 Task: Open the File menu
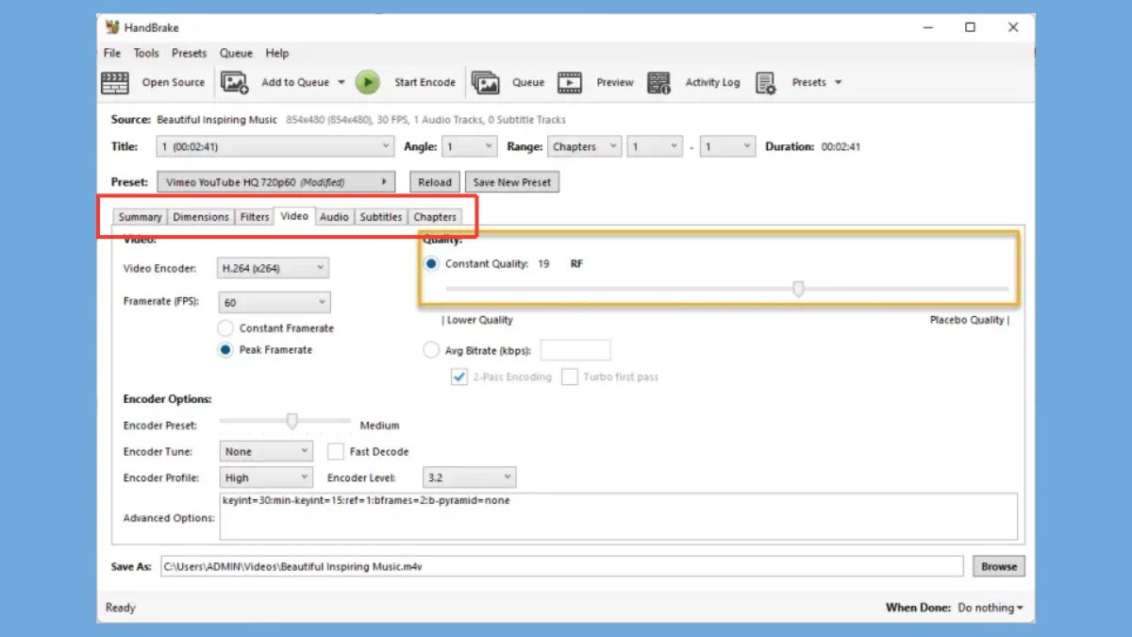(x=112, y=54)
